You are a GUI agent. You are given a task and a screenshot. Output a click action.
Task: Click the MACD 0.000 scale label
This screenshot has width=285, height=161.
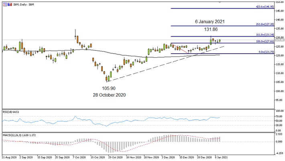pos(279,142)
